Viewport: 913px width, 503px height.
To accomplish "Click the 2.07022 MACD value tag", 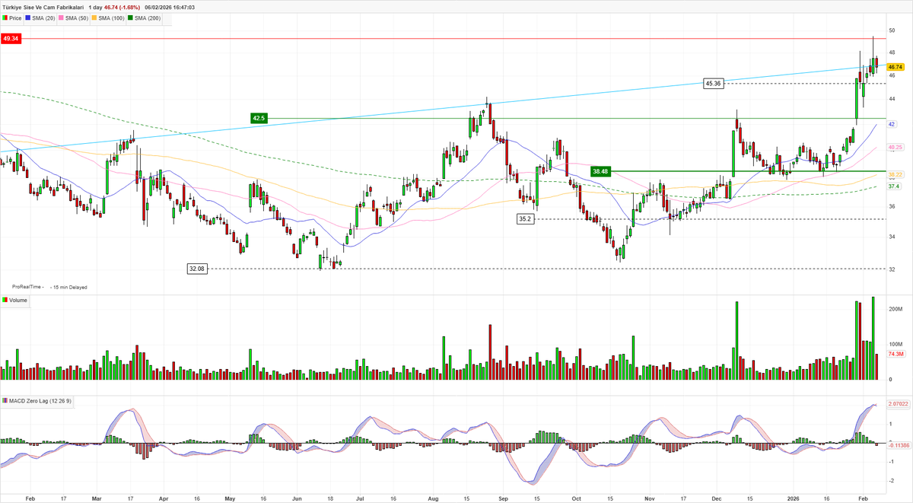I will pos(897,404).
